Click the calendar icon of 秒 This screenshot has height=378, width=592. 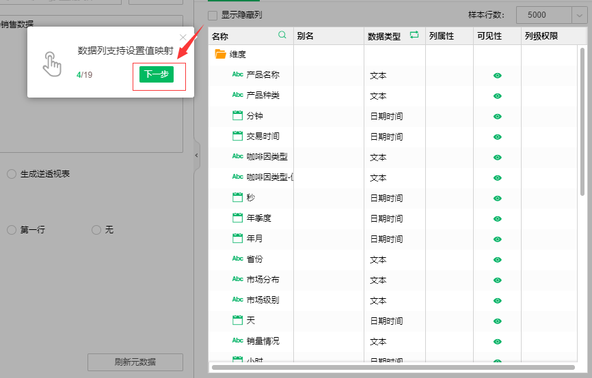point(237,197)
